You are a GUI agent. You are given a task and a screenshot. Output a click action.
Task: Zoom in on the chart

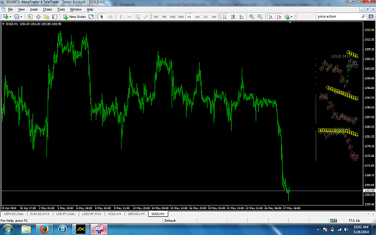click(x=251, y=17)
